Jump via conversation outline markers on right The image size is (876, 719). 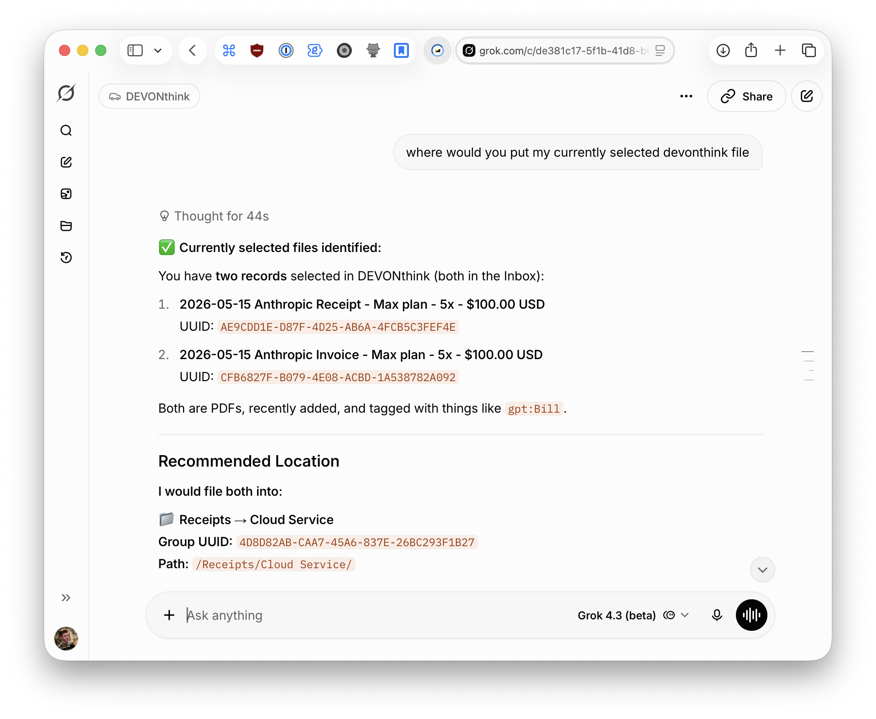coord(807,366)
